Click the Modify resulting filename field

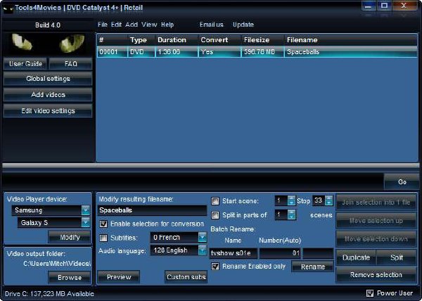tap(152, 210)
